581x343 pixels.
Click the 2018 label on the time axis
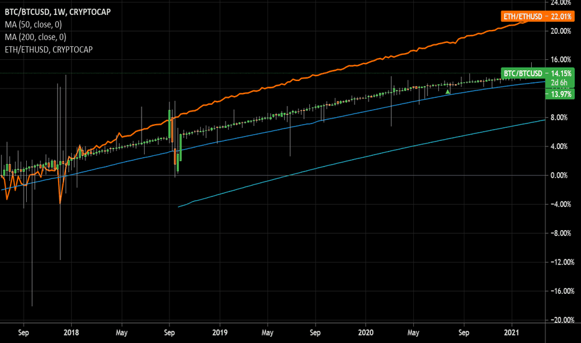point(71,332)
